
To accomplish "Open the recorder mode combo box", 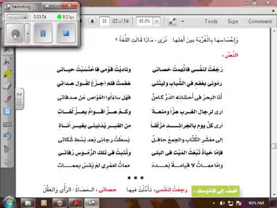I will [x=17, y=17].
